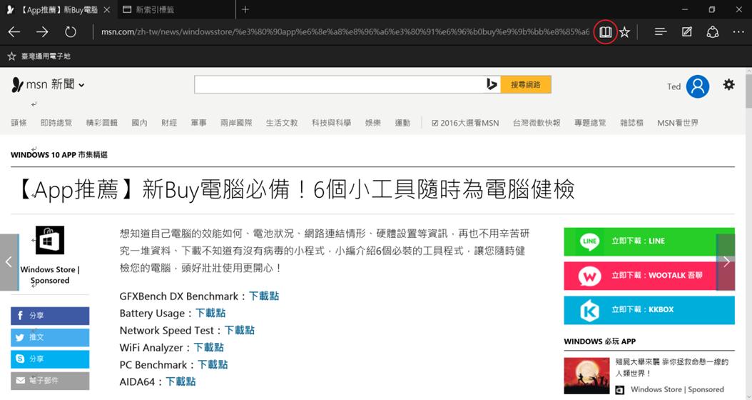Close the App推薦 tab

(x=106, y=9)
